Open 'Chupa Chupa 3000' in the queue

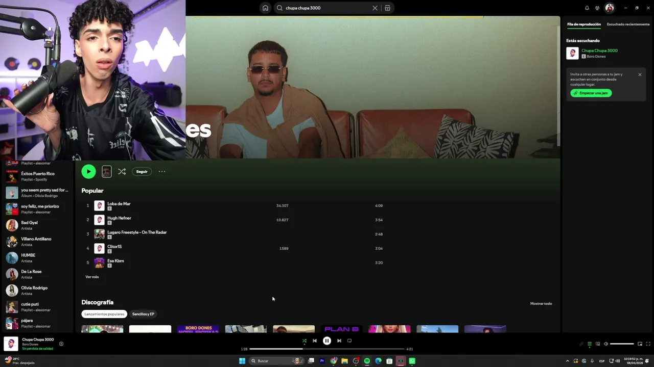[x=599, y=50]
